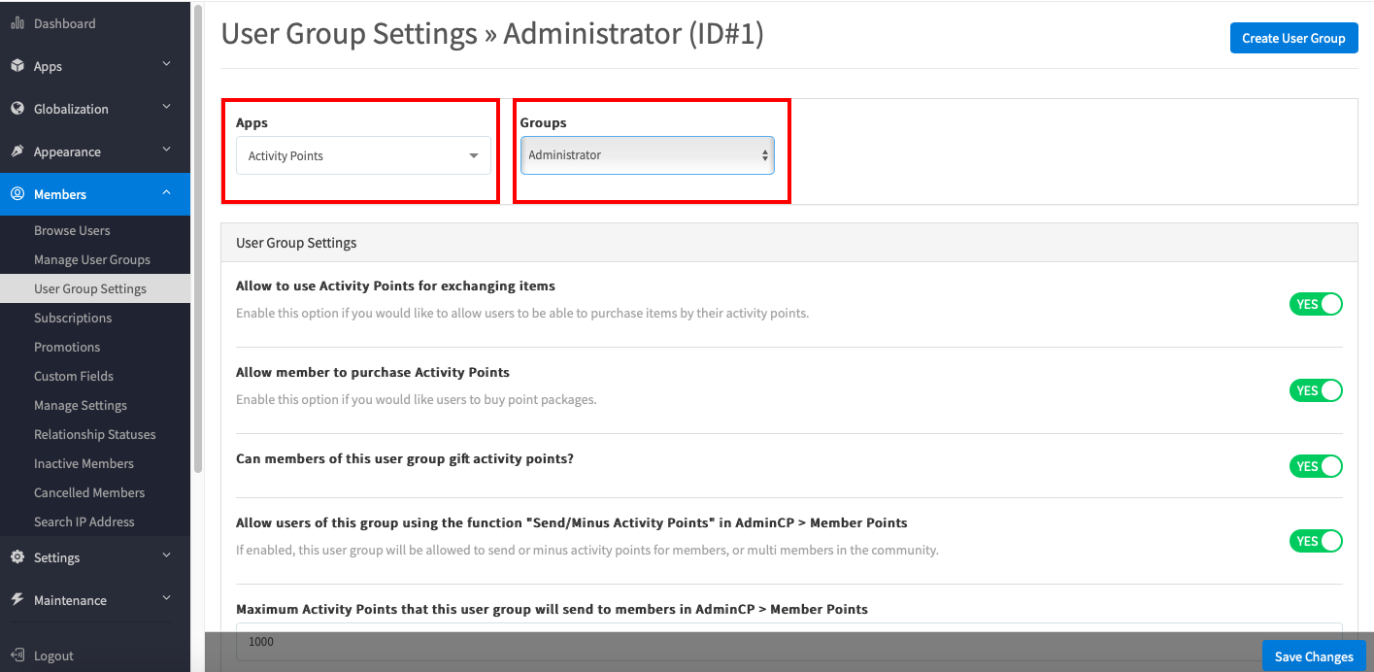The width and height of the screenshot is (1374, 672).
Task: Open Browse Users in sidebar
Action: point(95,230)
